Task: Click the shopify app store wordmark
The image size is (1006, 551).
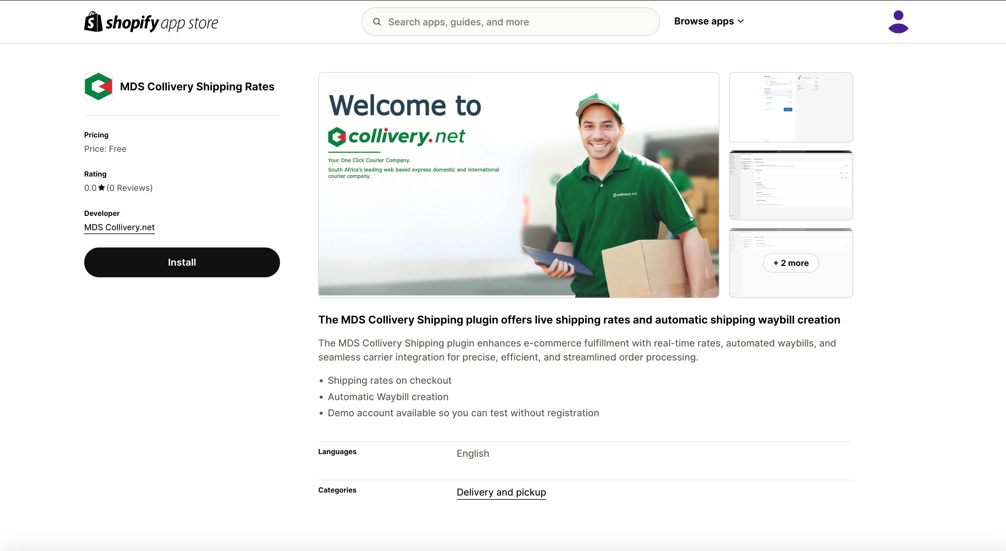Action: point(162,23)
